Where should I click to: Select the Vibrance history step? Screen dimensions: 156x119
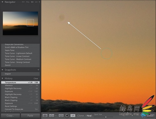[20, 85]
